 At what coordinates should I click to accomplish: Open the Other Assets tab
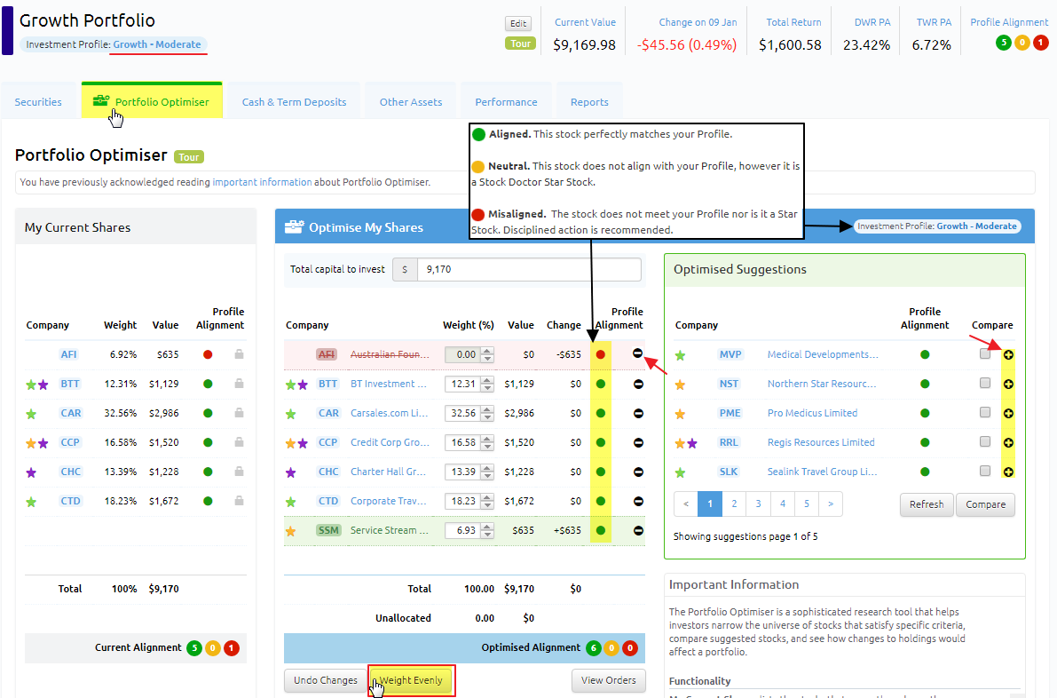pos(411,102)
